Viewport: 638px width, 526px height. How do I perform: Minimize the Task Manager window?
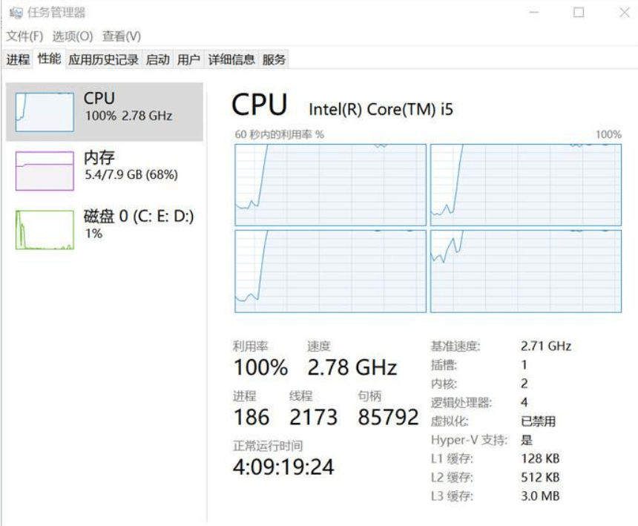tap(535, 13)
